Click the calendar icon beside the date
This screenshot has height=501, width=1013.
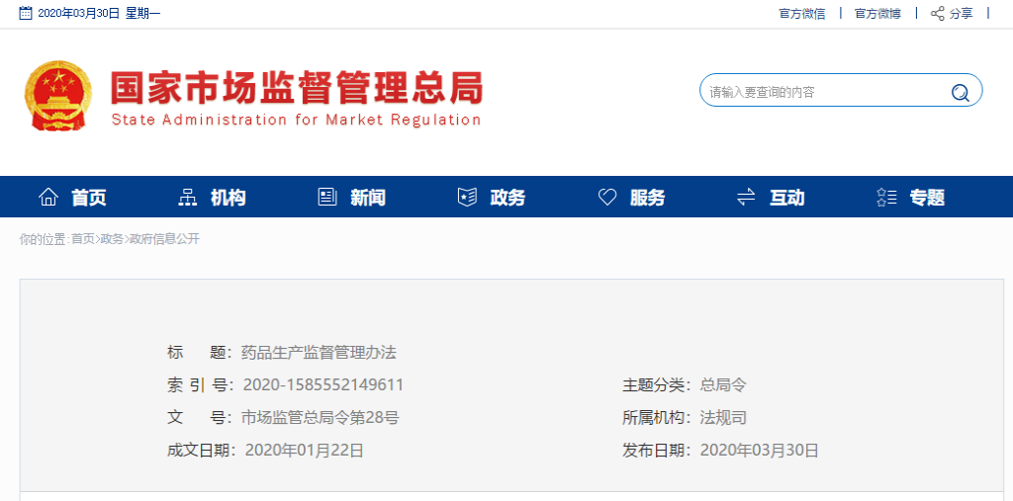[26, 13]
